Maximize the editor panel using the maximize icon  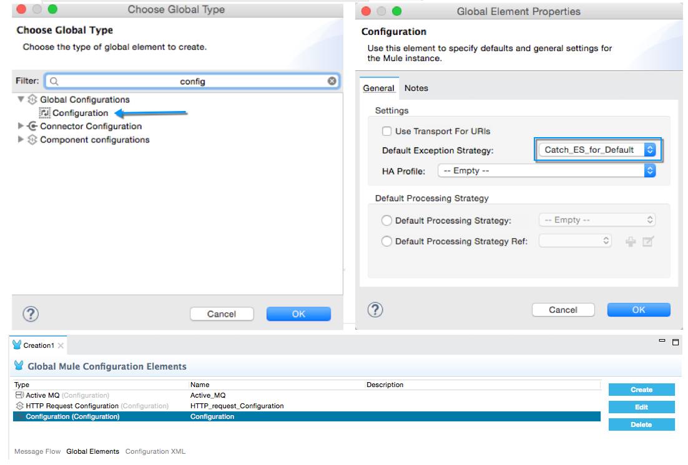(675, 342)
